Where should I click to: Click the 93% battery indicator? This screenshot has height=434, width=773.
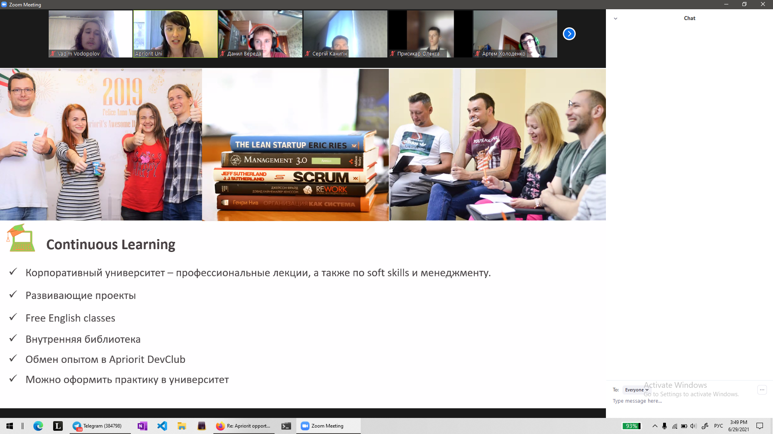click(631, 426)
